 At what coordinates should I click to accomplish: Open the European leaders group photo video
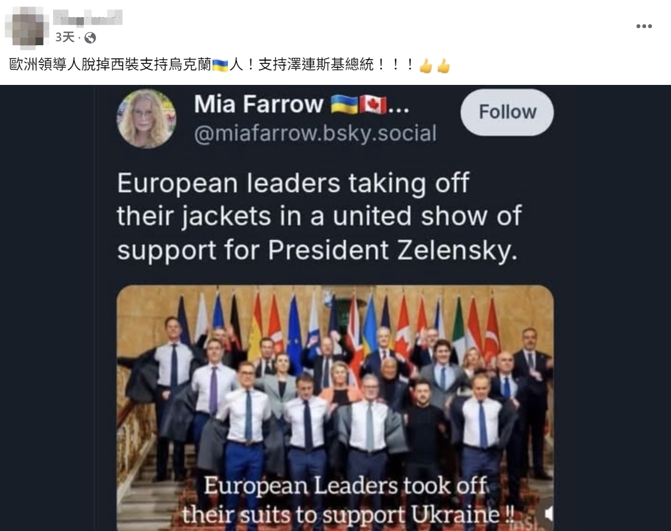click(335, 407)
